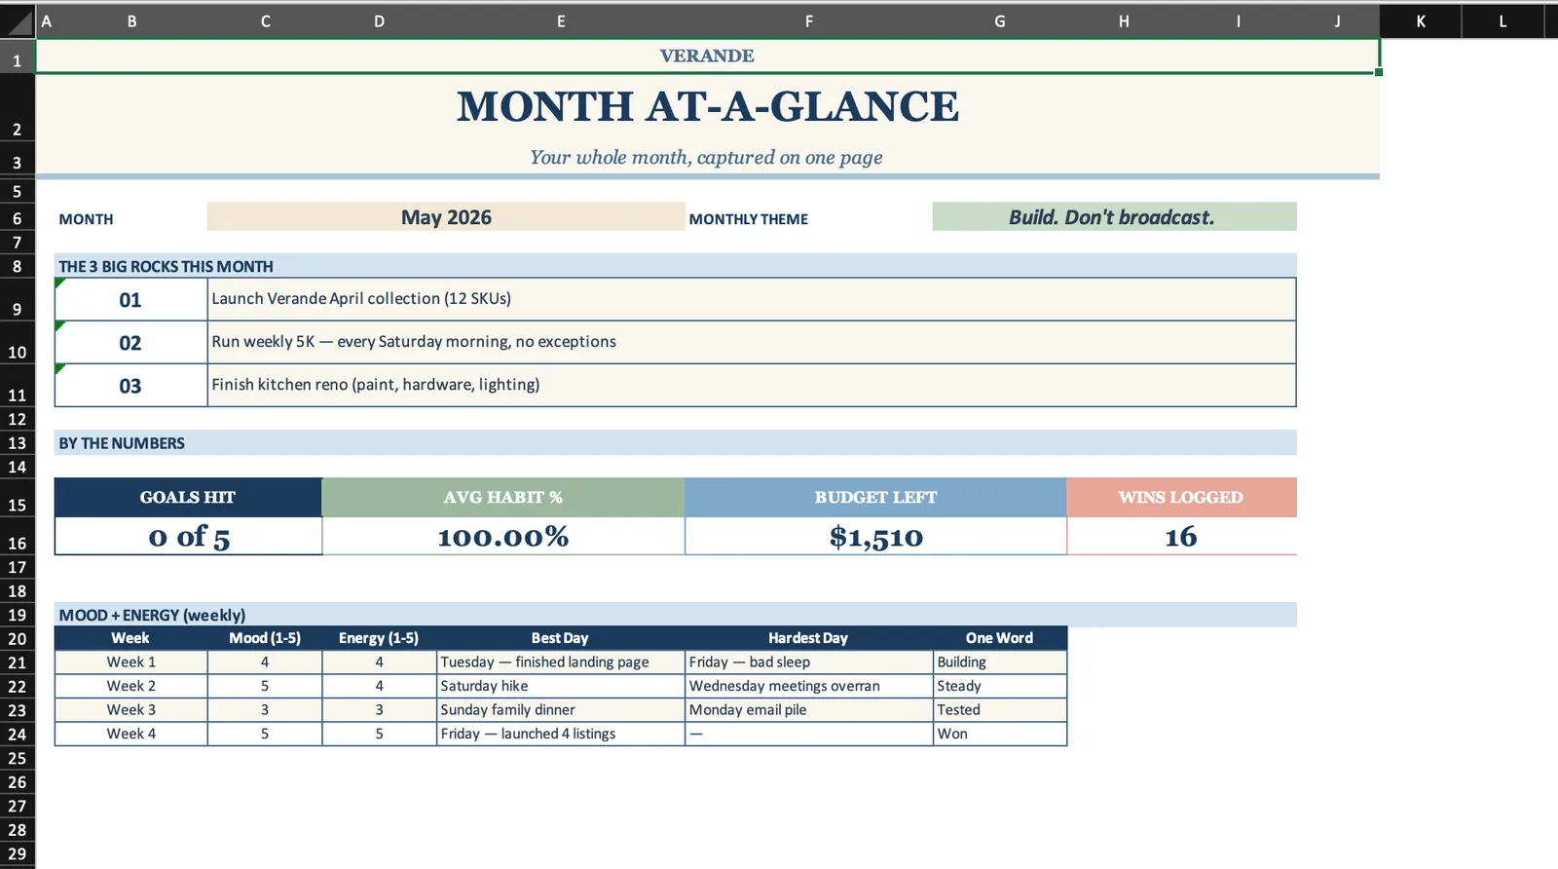Image resolution: width=1558 pixels, height=869 pixels.
Task: Click the MONTH label cell
Action: click(86, 219)
